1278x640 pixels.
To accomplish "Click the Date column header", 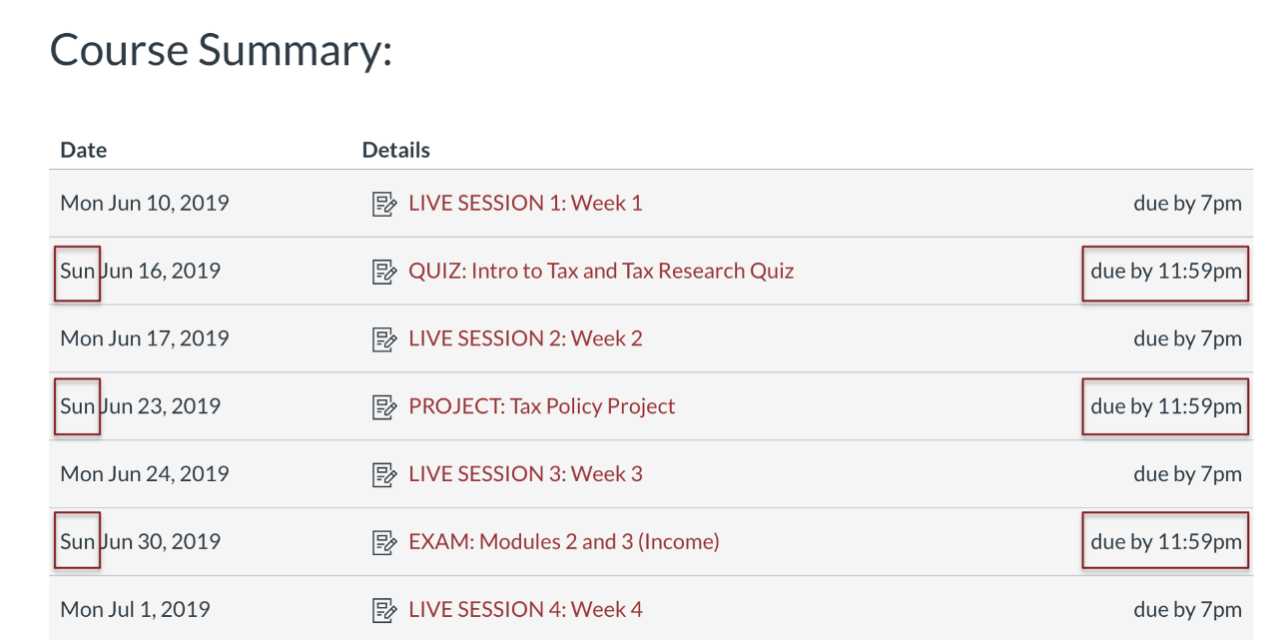I will click(84, 150).
